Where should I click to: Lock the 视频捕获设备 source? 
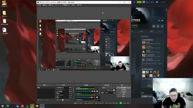coord(72,88)
